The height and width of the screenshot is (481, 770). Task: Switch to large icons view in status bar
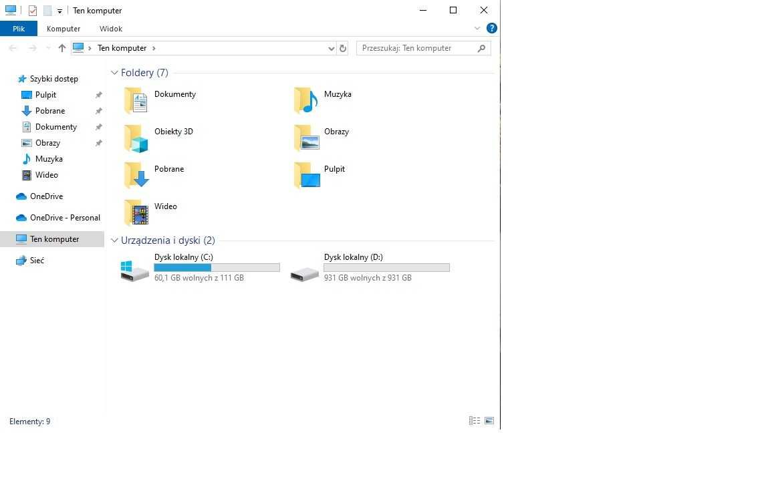489,421
